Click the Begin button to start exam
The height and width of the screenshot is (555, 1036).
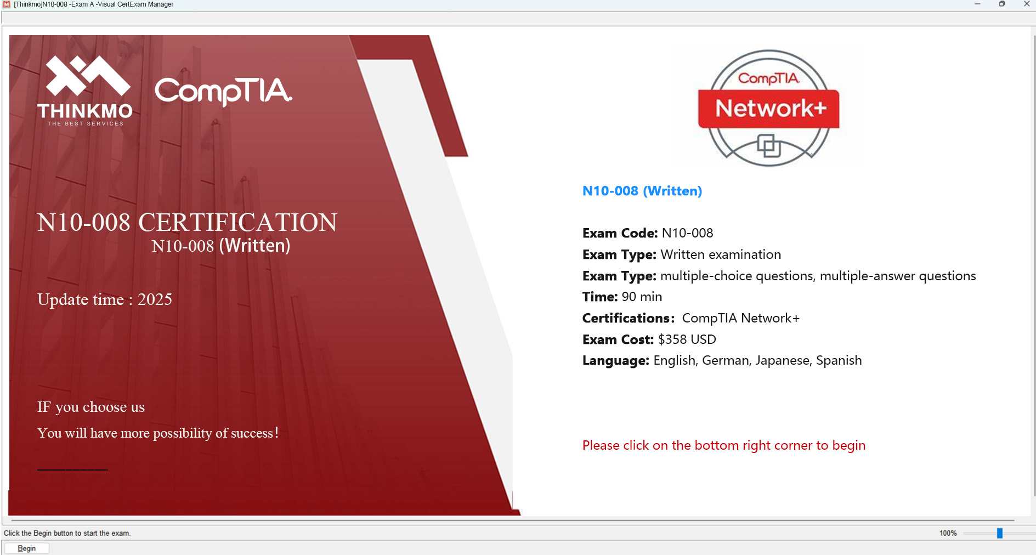[x=26, y=548]
